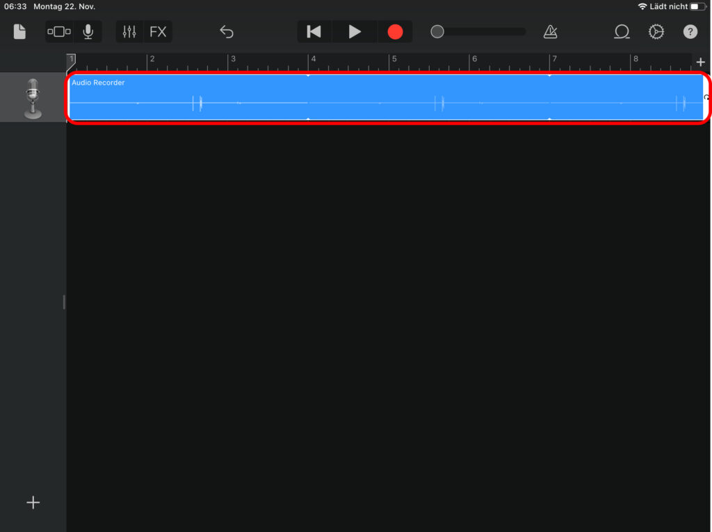Tap the FX effects button
The height and width of the screenshot is (532, 712).
(x=159, y=31)
